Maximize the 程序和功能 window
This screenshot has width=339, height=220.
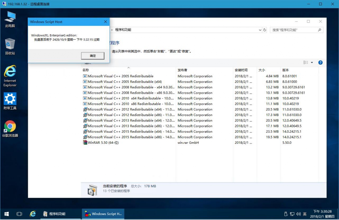tap(308, 21)
